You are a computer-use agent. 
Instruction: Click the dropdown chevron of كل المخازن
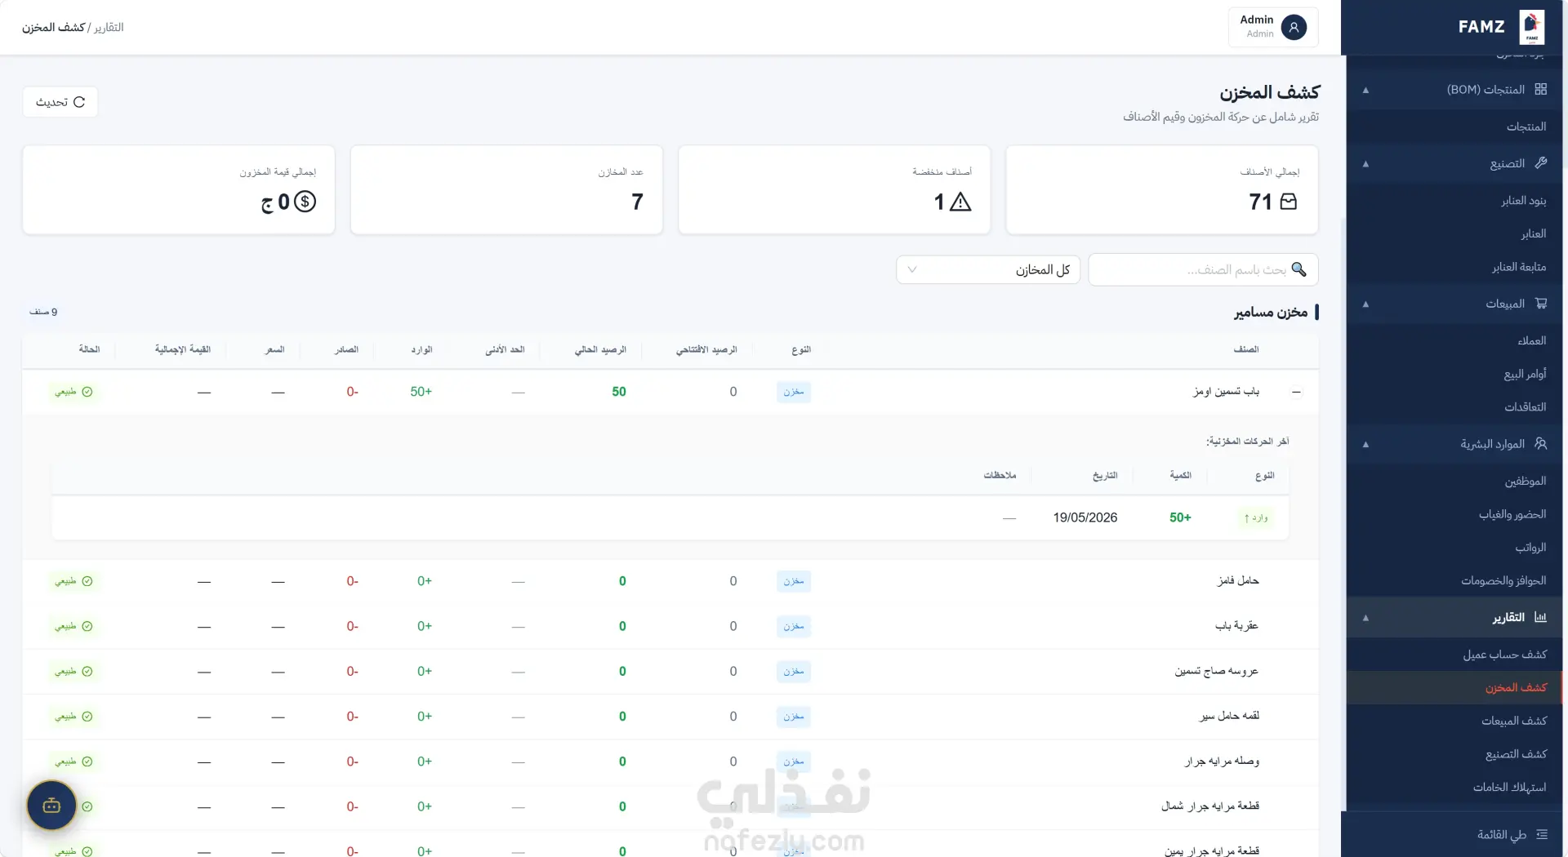[912, 269]
